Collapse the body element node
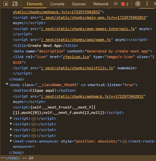The height and width of the screenshot is (161, 156). point(7,84)
